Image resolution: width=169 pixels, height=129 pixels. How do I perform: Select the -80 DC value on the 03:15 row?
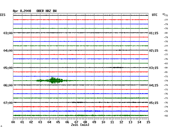166,68
